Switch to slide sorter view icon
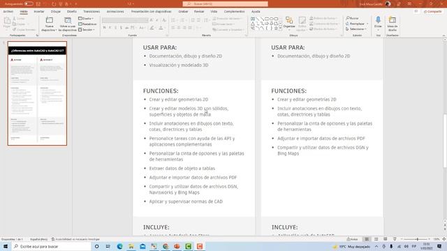Image resolution: width=447 pixels, height=251 pixels. [376, 239]
